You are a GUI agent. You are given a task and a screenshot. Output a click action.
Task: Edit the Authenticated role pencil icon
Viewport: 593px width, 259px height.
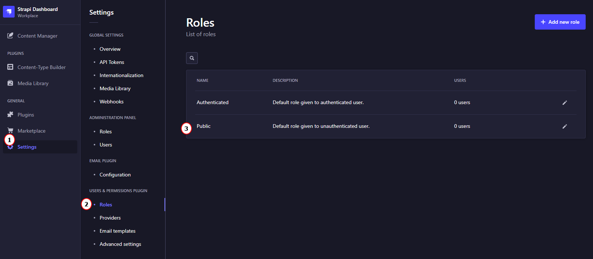tap(564, 103)
